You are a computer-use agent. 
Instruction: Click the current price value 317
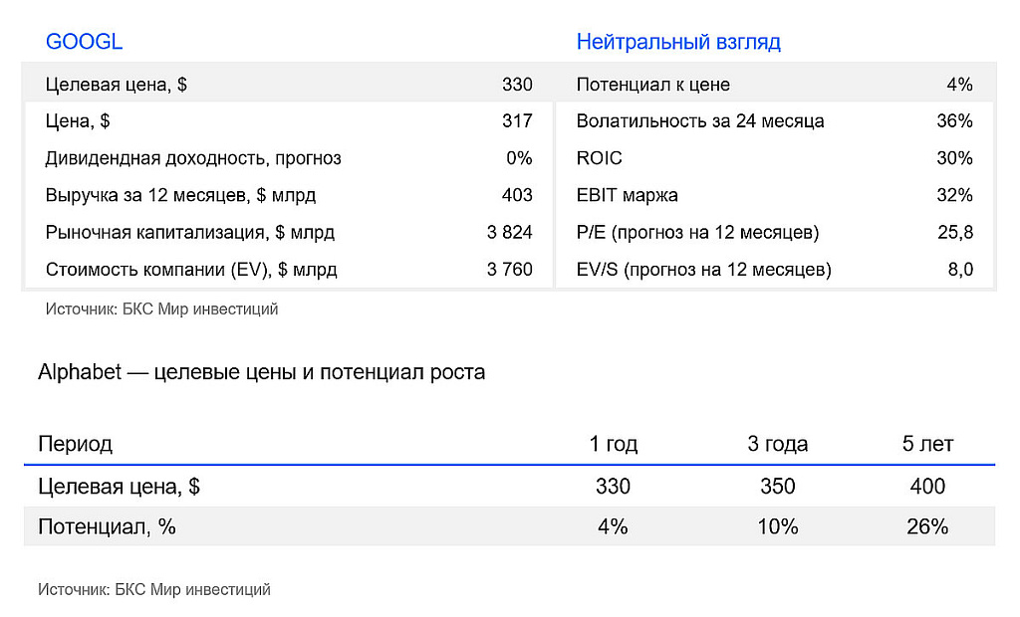pos(517,121)
